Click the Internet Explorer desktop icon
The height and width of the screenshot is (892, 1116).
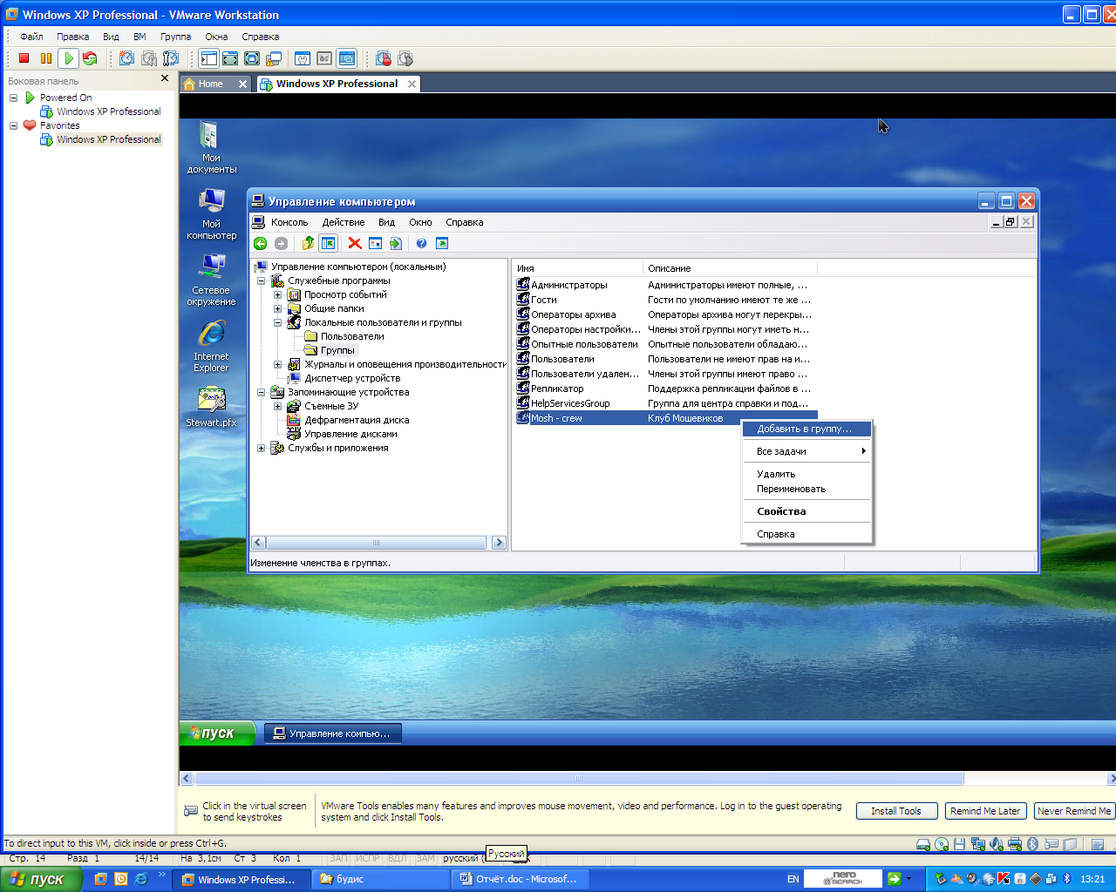pyautogui.click(x=211, y=346)
